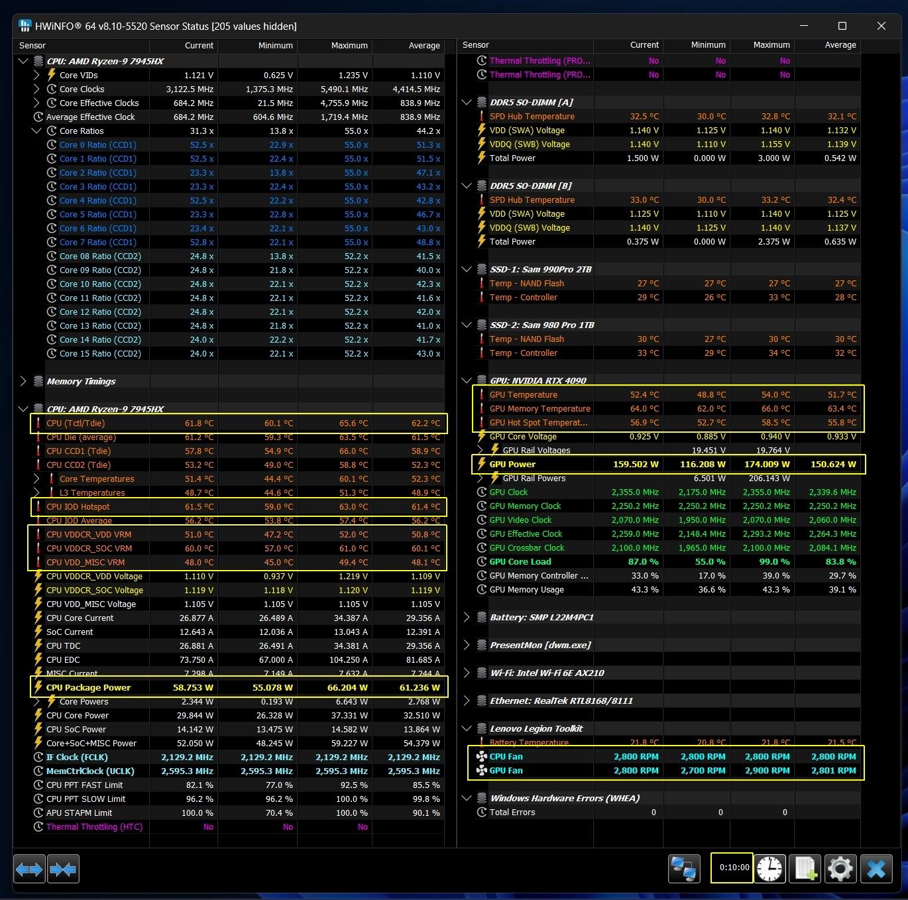Screen dimensions: 908x900
Task: Click the chip icon of GPU: NVIDIA RTX 4090
Action: pos(482,380)
